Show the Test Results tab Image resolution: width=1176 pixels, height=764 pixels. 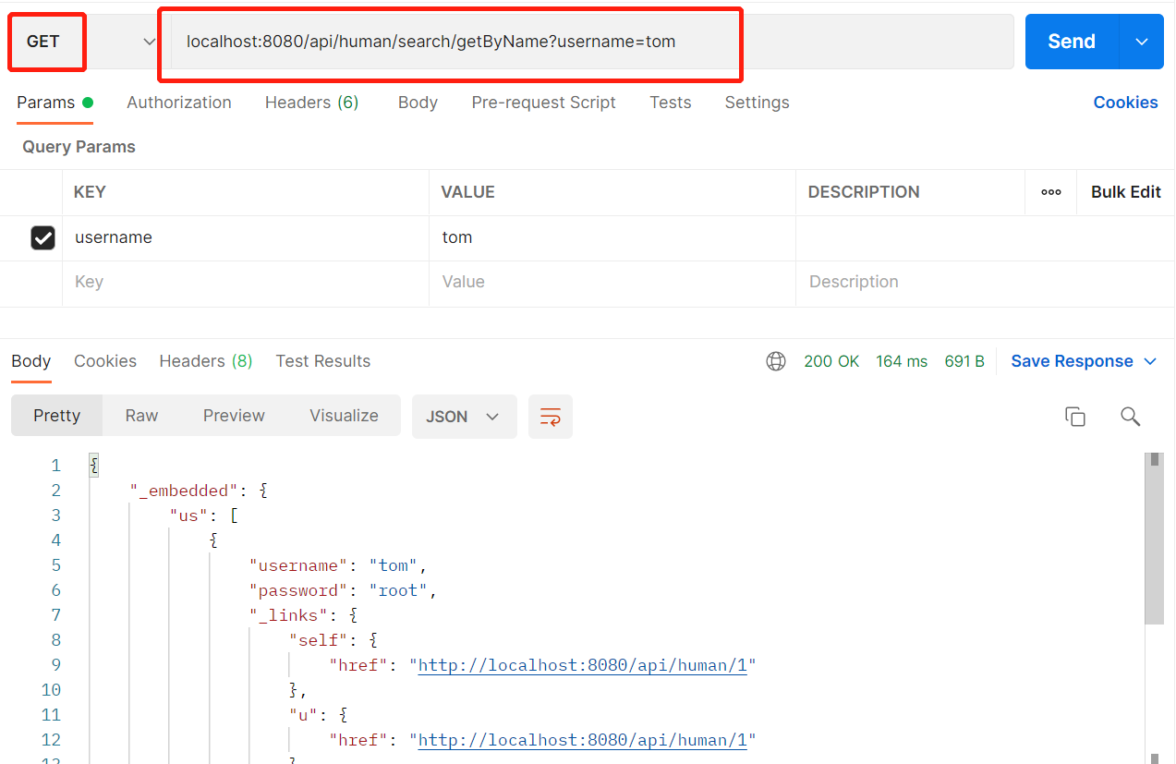pos(322,361)
